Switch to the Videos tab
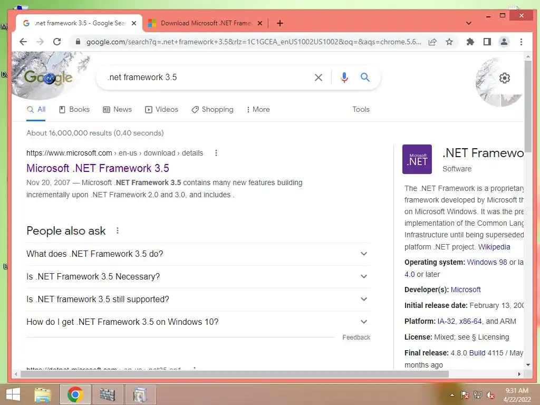 point(161,110)
